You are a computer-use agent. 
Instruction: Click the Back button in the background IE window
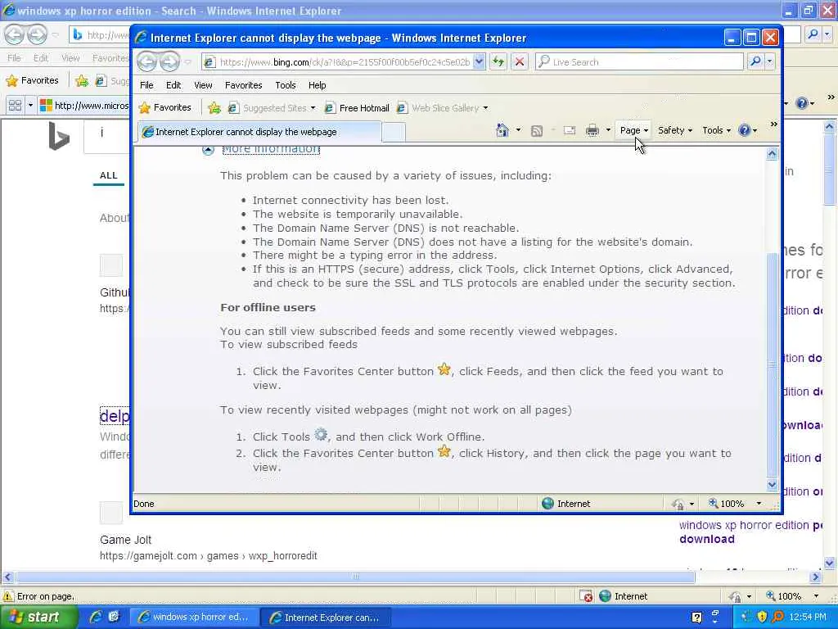click(x=15, y=34)
